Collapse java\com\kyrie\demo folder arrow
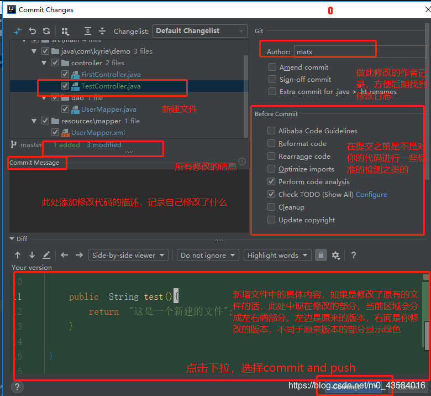Image resolution: width=431 pixels, height=396 pixels. point(34,51)
